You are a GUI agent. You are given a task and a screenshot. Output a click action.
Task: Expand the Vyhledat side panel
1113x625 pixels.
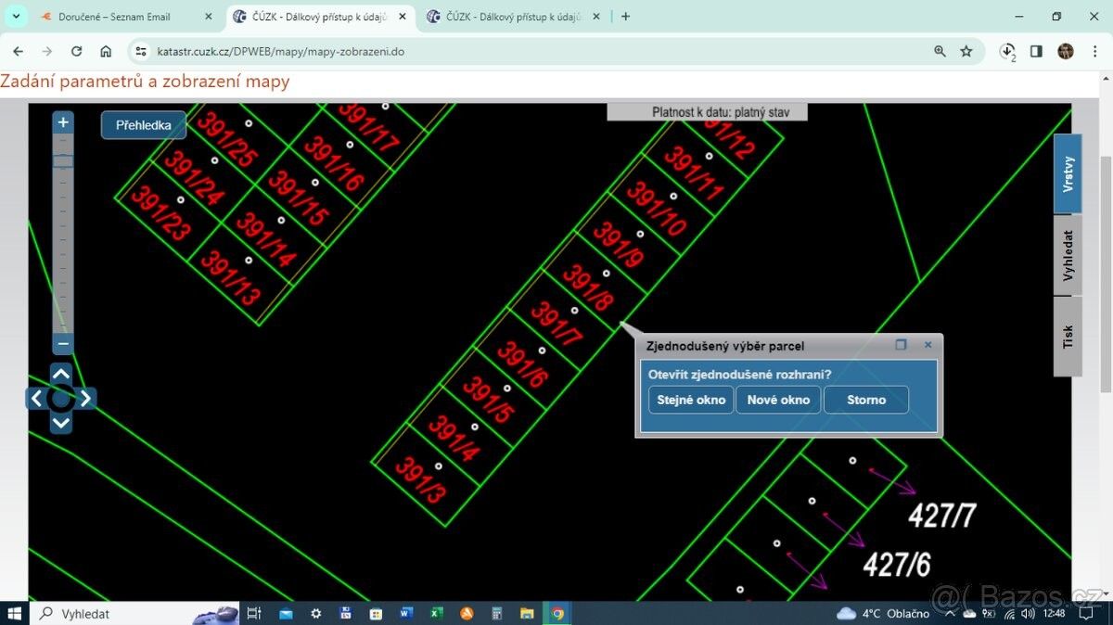1068,255
